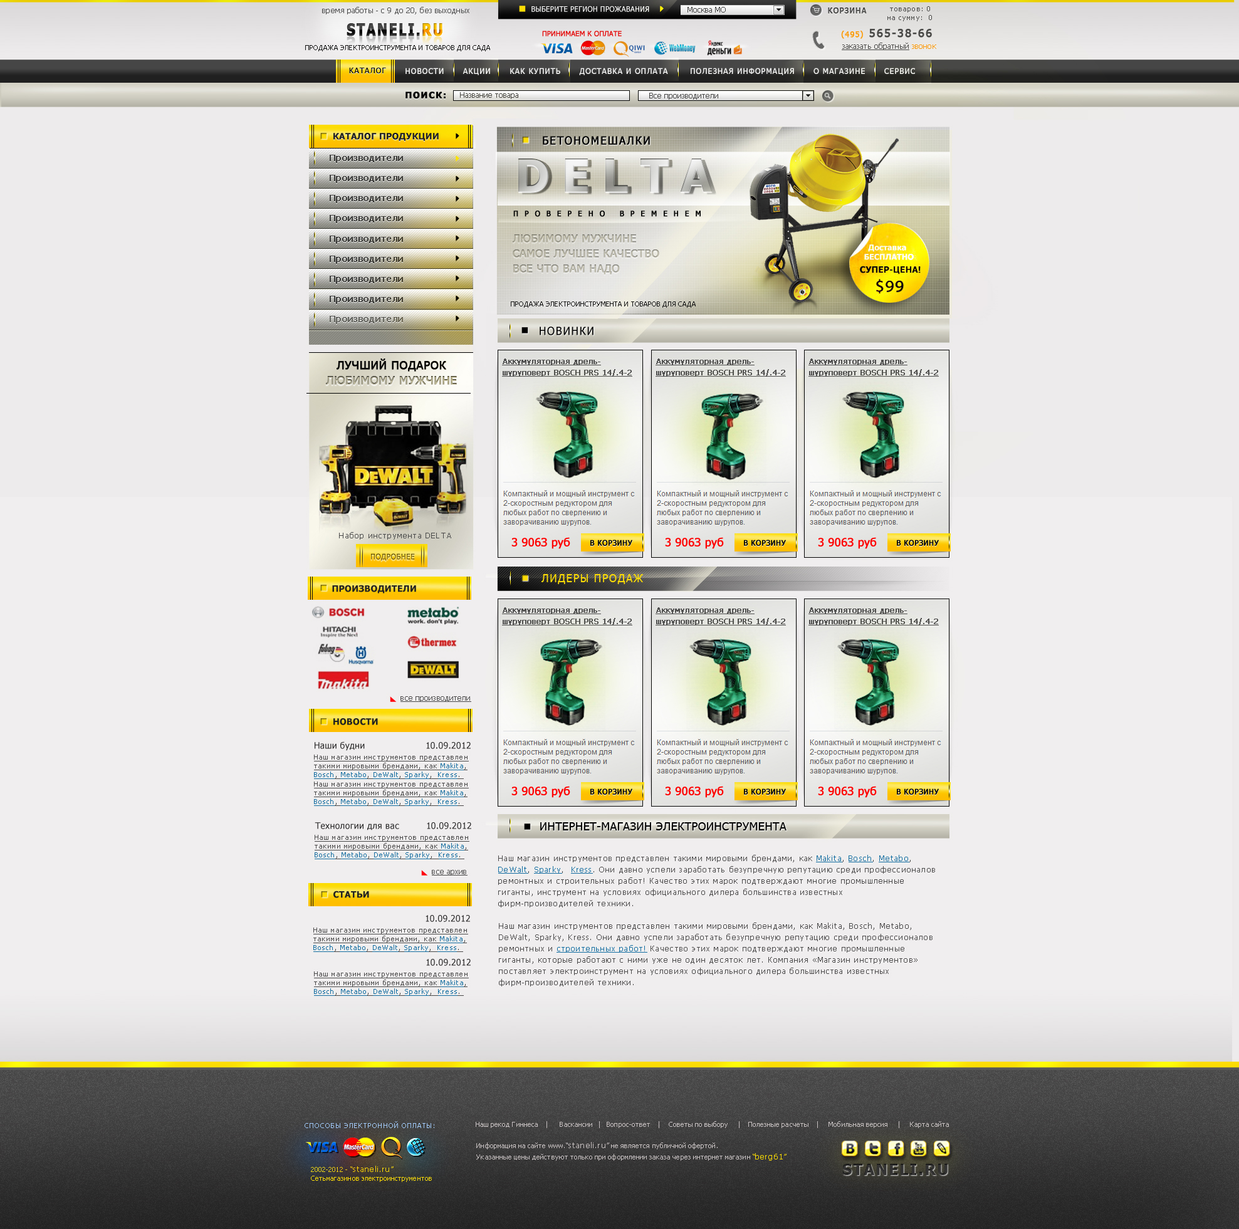The height and width of the screenshot is (1229, 1239).
Task: Click the WebMoney logo in the header
Action: click(x=675, y=48)
